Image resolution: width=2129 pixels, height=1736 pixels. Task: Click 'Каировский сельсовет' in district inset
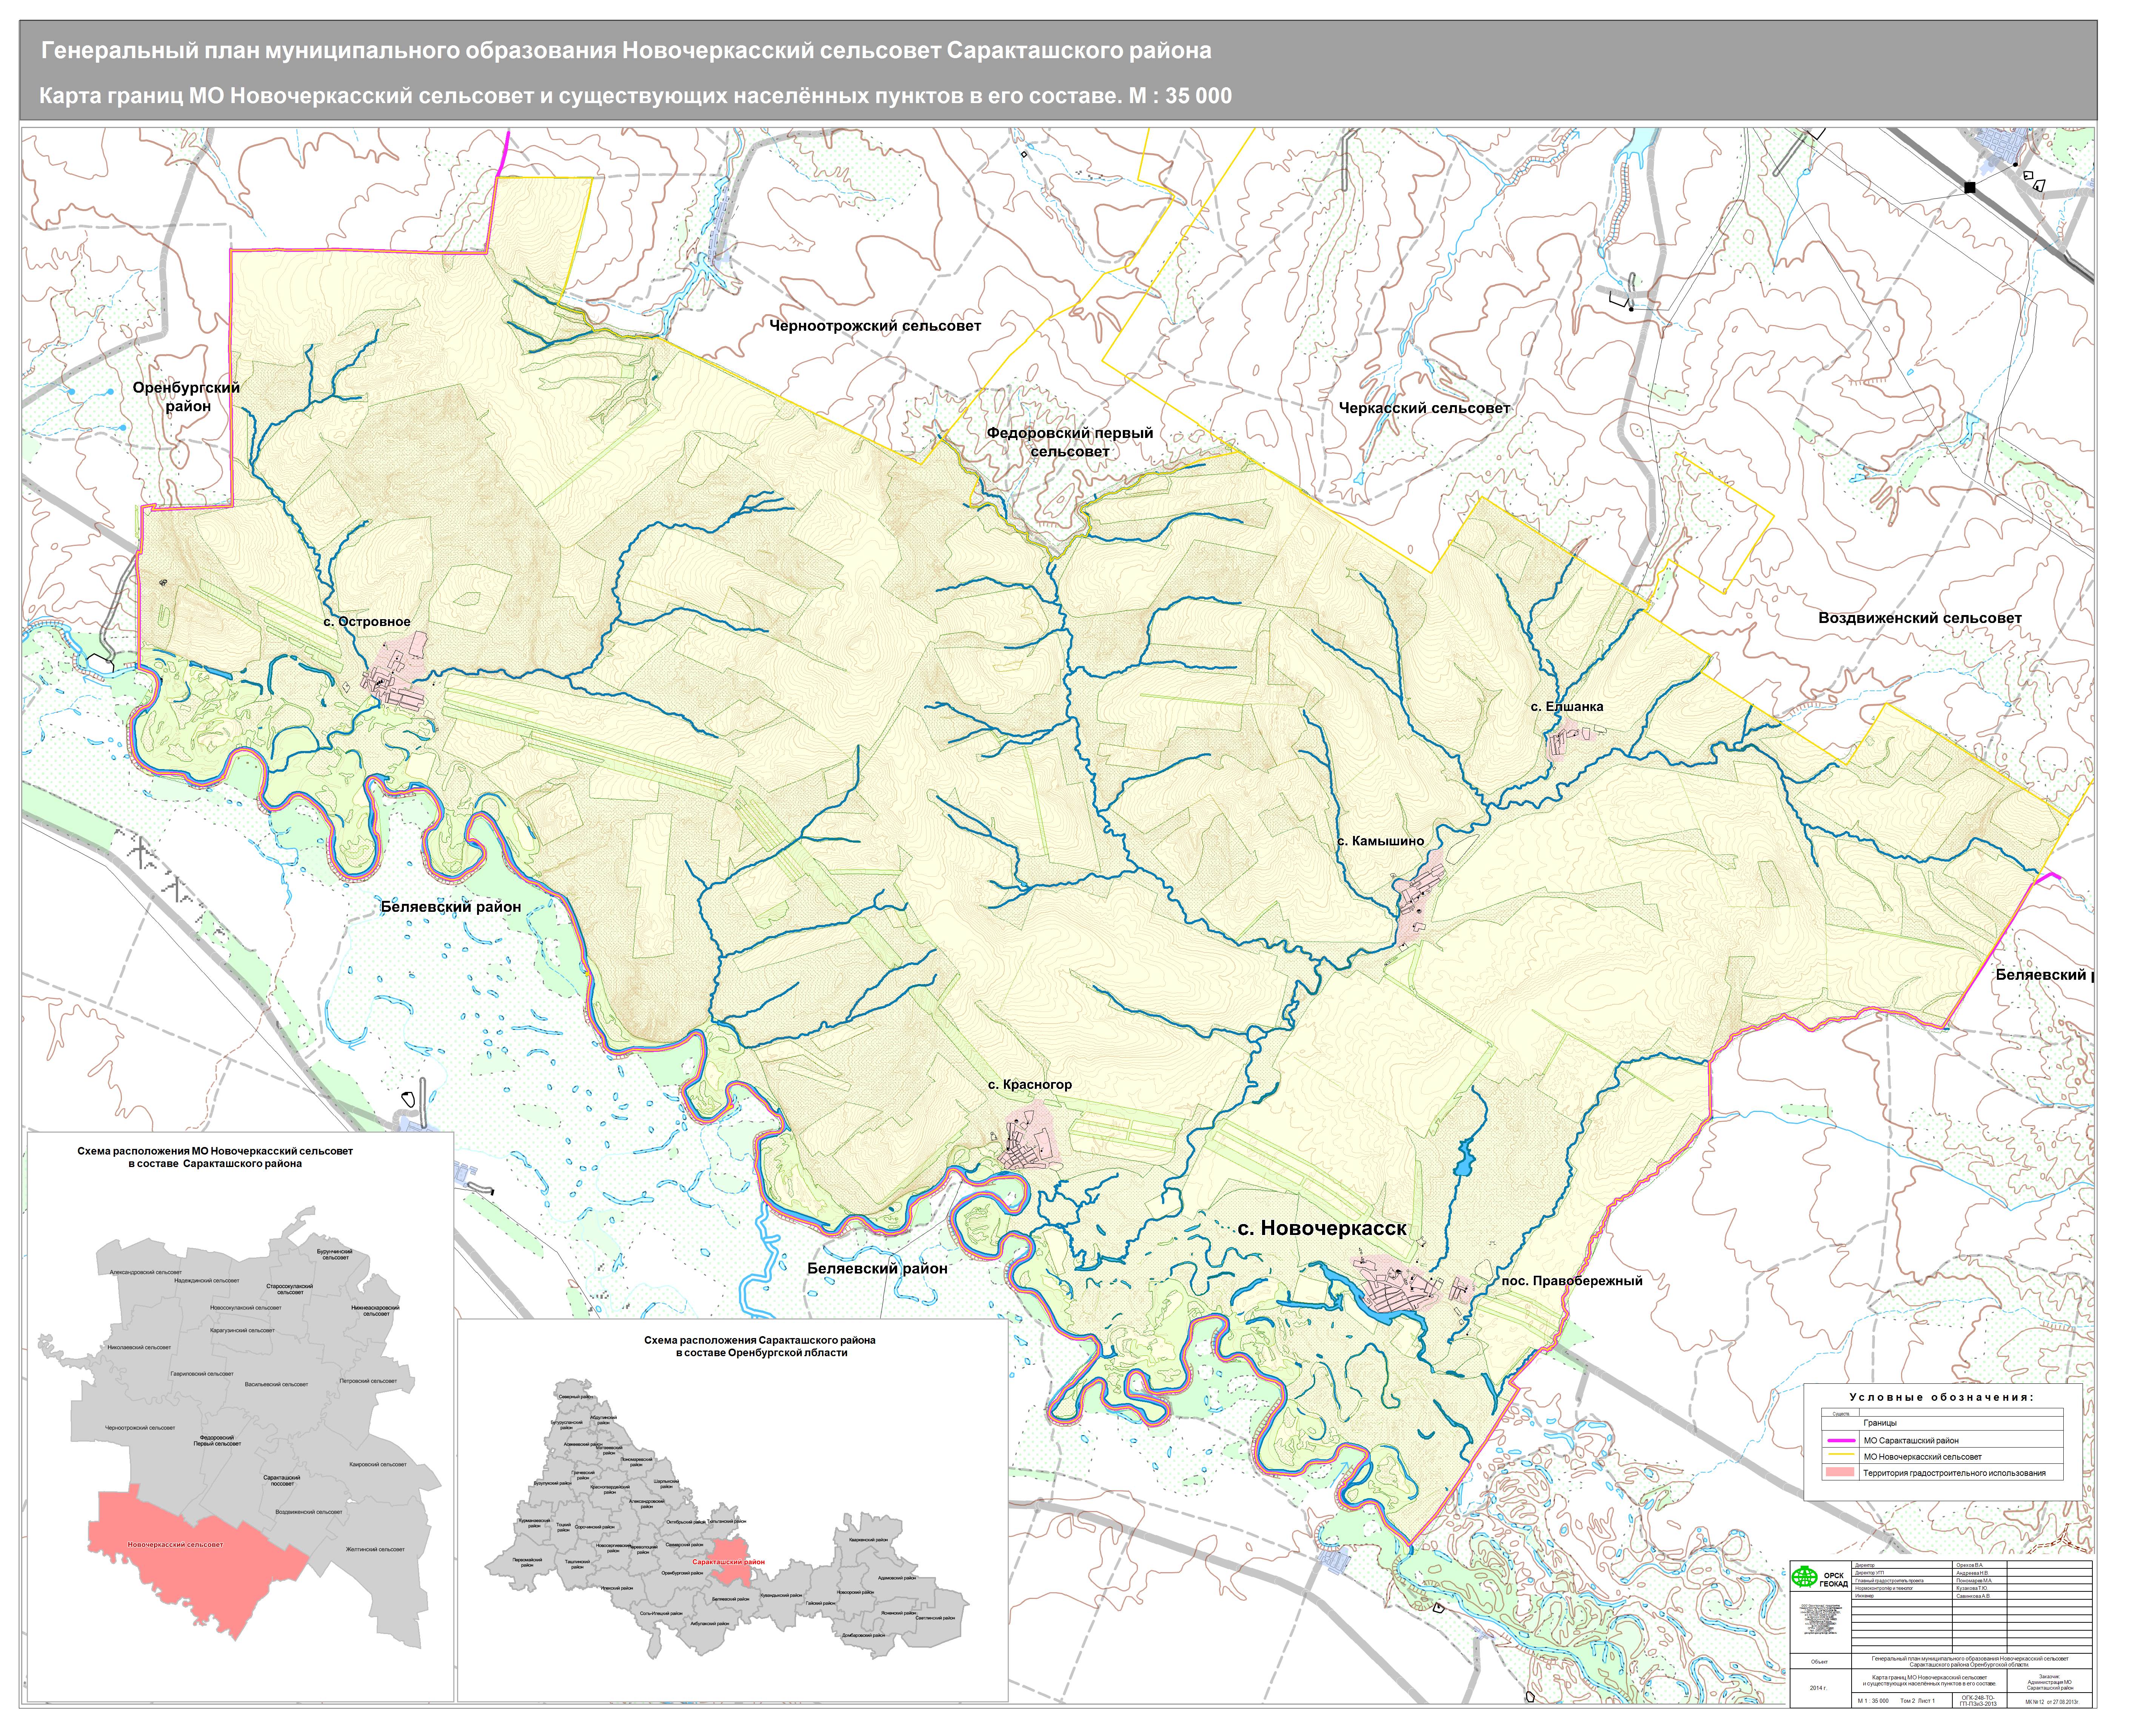[378, 1465]
